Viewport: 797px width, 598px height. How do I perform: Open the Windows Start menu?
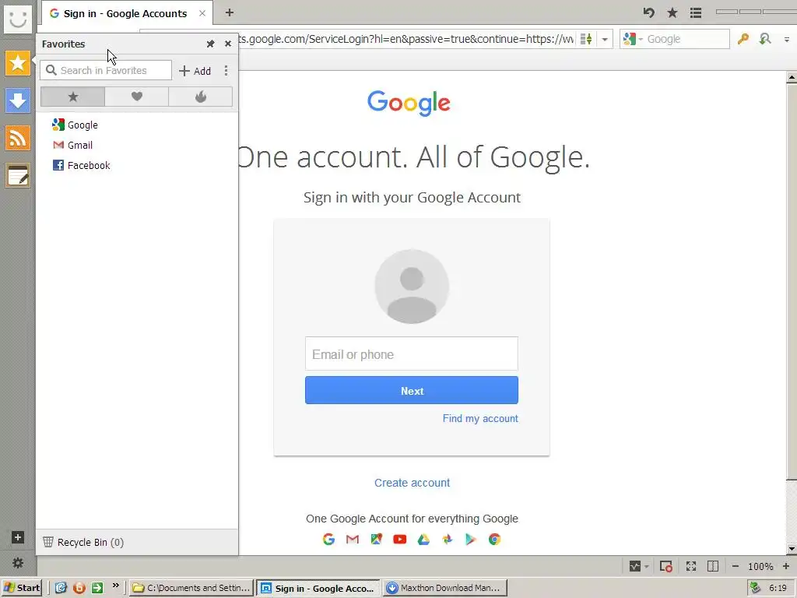point(21,588)
